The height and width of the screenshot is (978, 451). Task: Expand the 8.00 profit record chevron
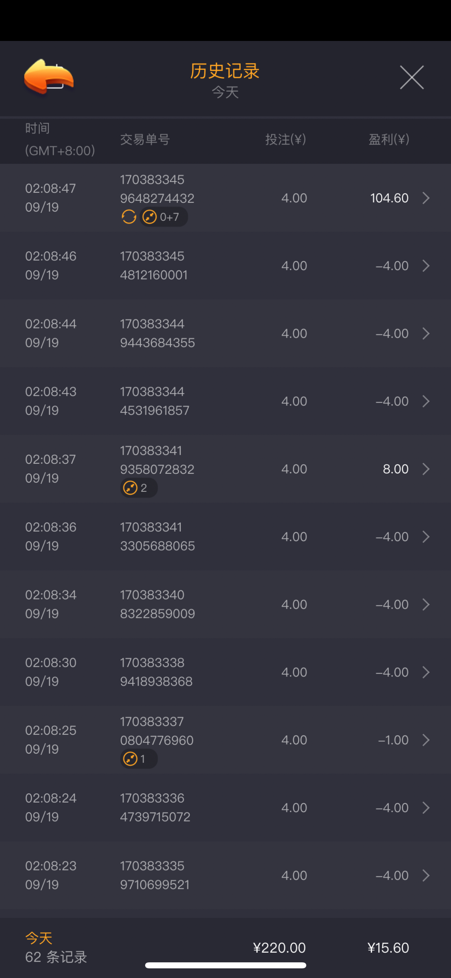(x=426, y=469)
